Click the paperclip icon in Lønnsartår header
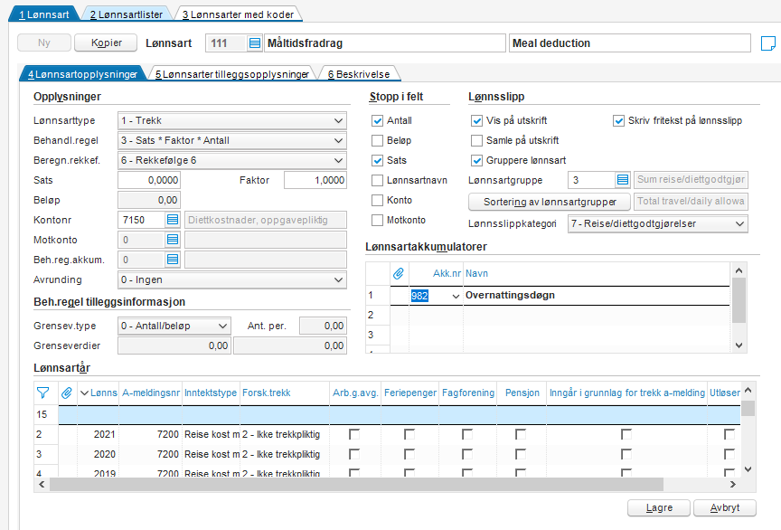Image resolution: width=781 pixels, height=530 pixels. tap(67, 393)
